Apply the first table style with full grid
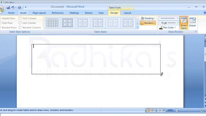This screenshot has height=116, width=206. (x=52, y=23)
